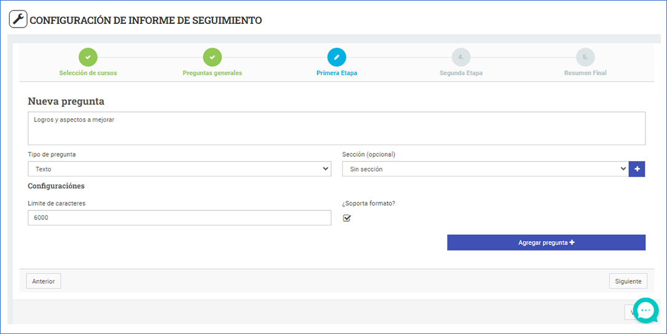Click into the Nueva pregunta text area
Image resolution: width=667 pixels, height=334 pixels.
(337, 128)
